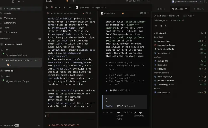Viewport: 208px width, 128px height.
Task: Collapse all folders icon in changes
Action: point(166,26)
